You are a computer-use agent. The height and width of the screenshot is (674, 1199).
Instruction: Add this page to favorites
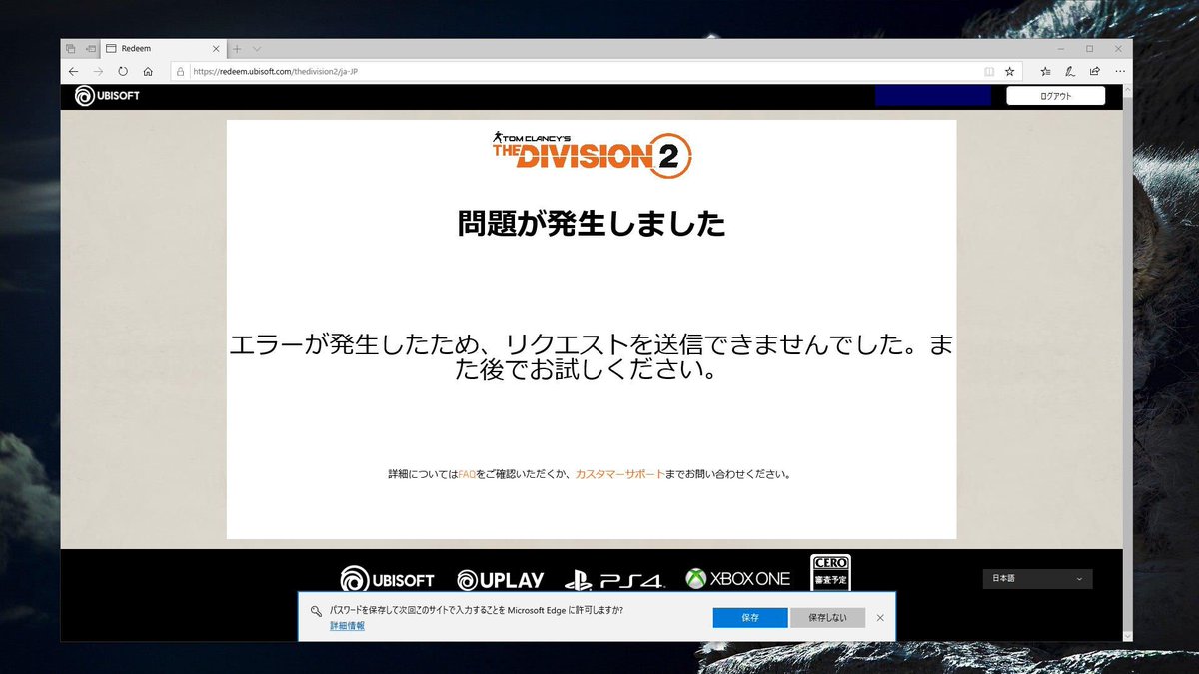[x=1010, y=72]
